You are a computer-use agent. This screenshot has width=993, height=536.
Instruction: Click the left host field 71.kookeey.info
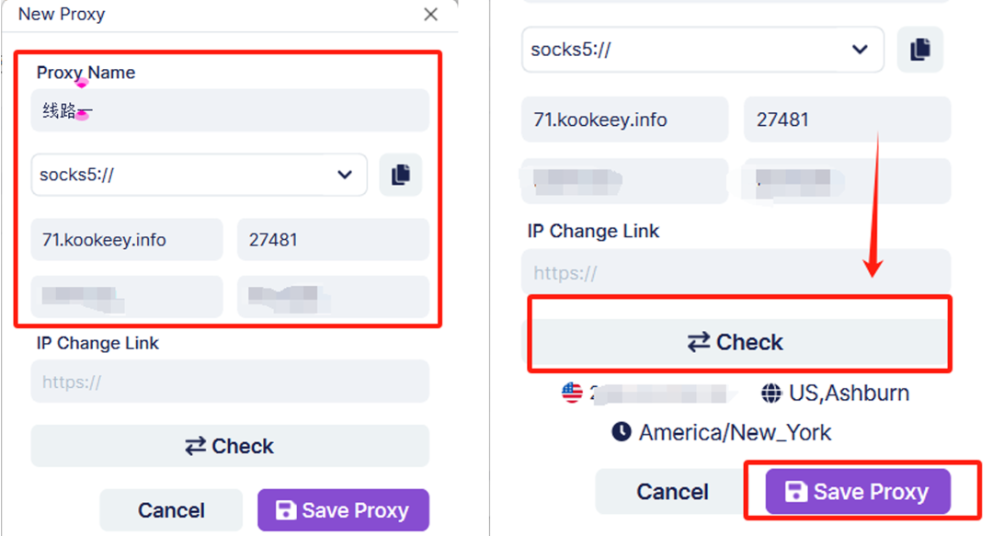[127, 239]
